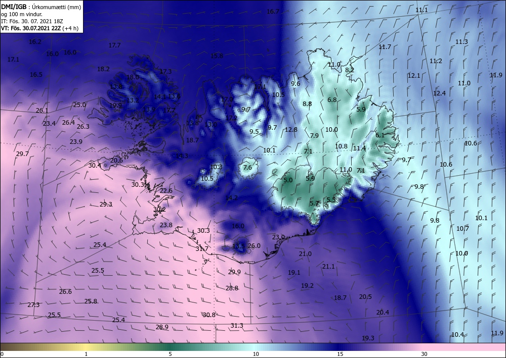This screenshot has height=358, width=506.
Task: Select the value 16.2 on the map
Action: tap(35, 41)
